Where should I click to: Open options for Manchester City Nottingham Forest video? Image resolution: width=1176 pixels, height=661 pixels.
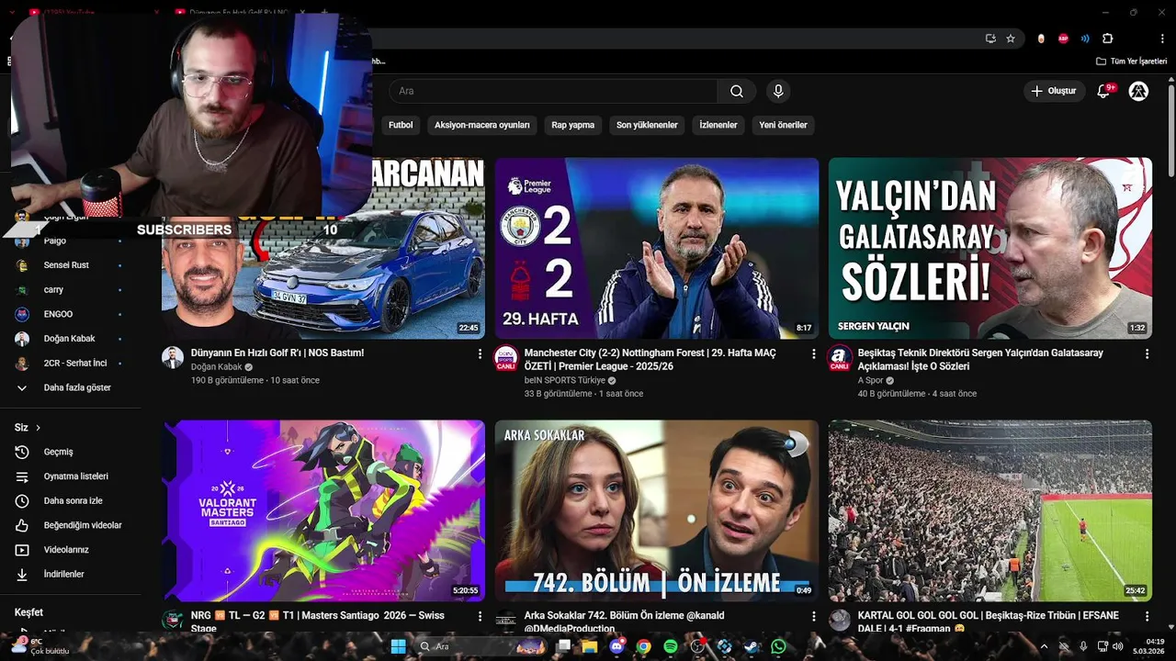(812, 353)
